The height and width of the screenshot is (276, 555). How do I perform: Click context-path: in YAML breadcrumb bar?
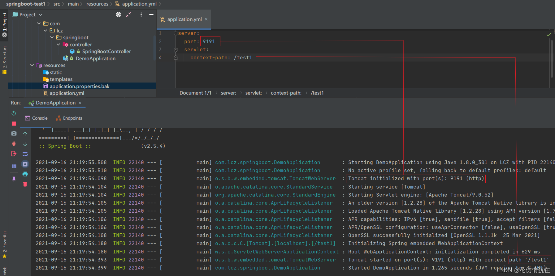(x=286, y=93)
